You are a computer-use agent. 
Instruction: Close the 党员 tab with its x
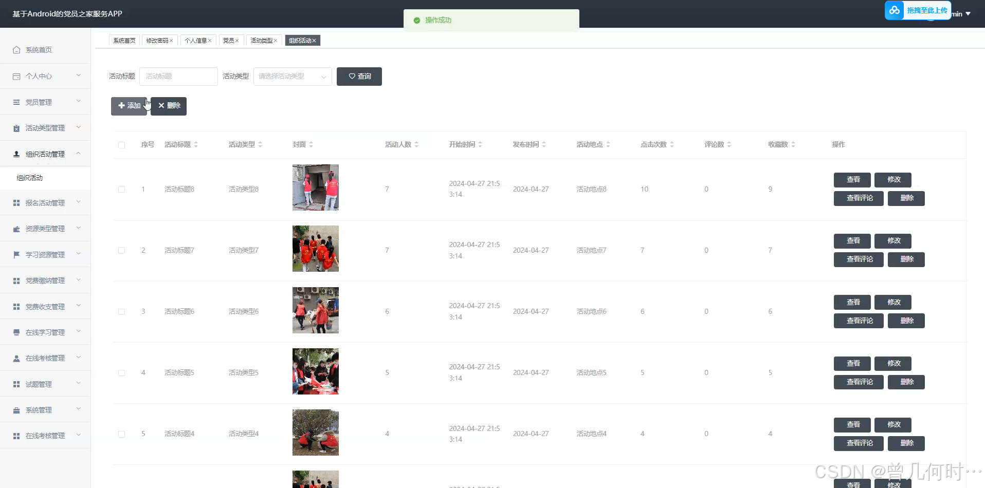237,41
